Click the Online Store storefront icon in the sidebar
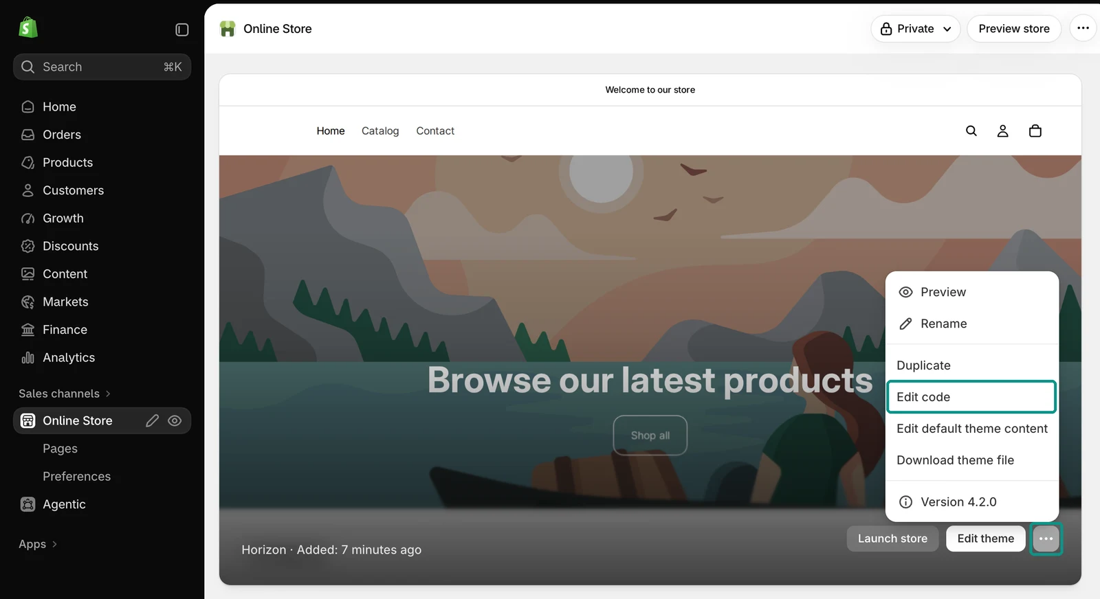The image size is (1100, 599). [x=27, y=420]
